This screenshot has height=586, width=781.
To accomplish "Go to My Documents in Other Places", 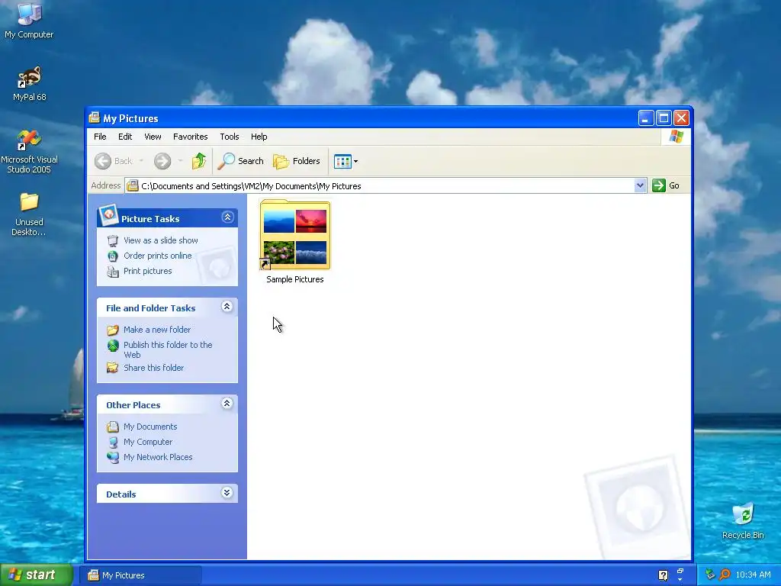I will [150, 427].
